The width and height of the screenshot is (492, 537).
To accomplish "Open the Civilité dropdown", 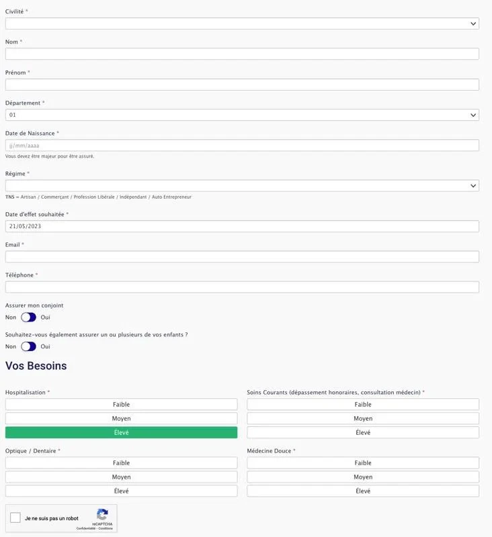I will click(242, 23).
